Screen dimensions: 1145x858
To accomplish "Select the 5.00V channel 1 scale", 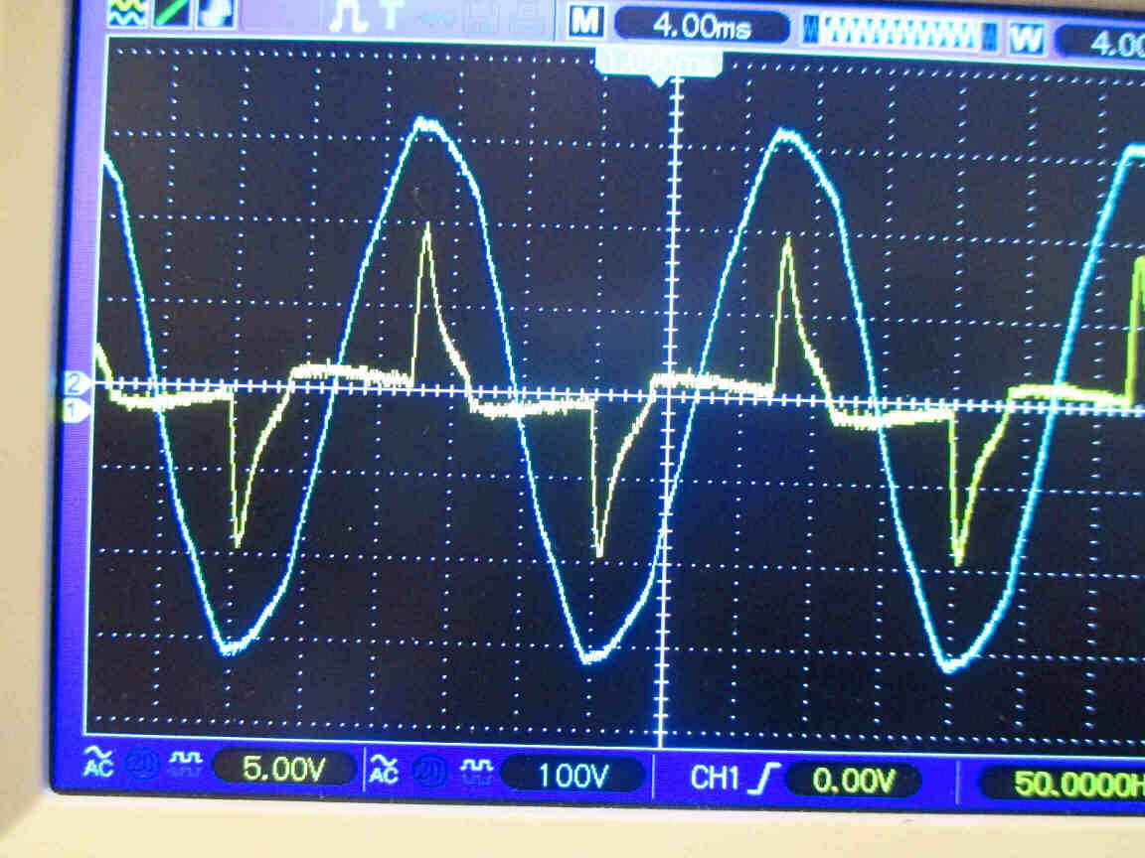I will pyautogui.click(x=283, y=769).
